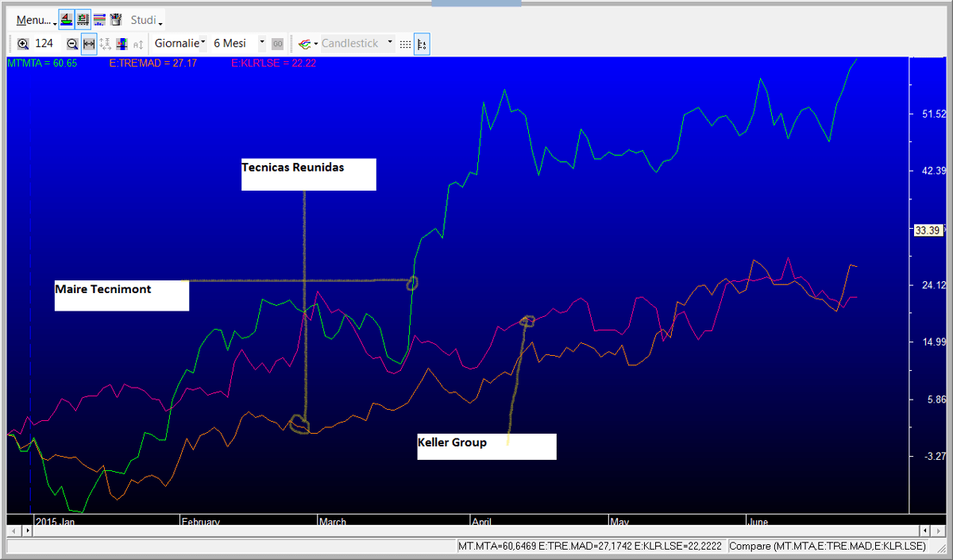Click the GO button
Image resolution: width=953 pixels, height=560 pixels.
click(278, 44)
